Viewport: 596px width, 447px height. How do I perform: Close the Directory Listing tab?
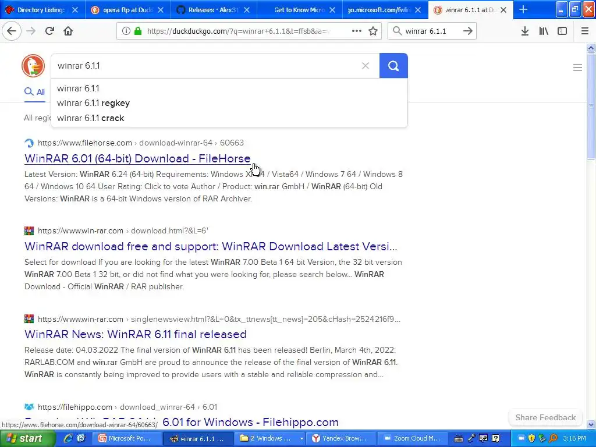click(75, 10)
